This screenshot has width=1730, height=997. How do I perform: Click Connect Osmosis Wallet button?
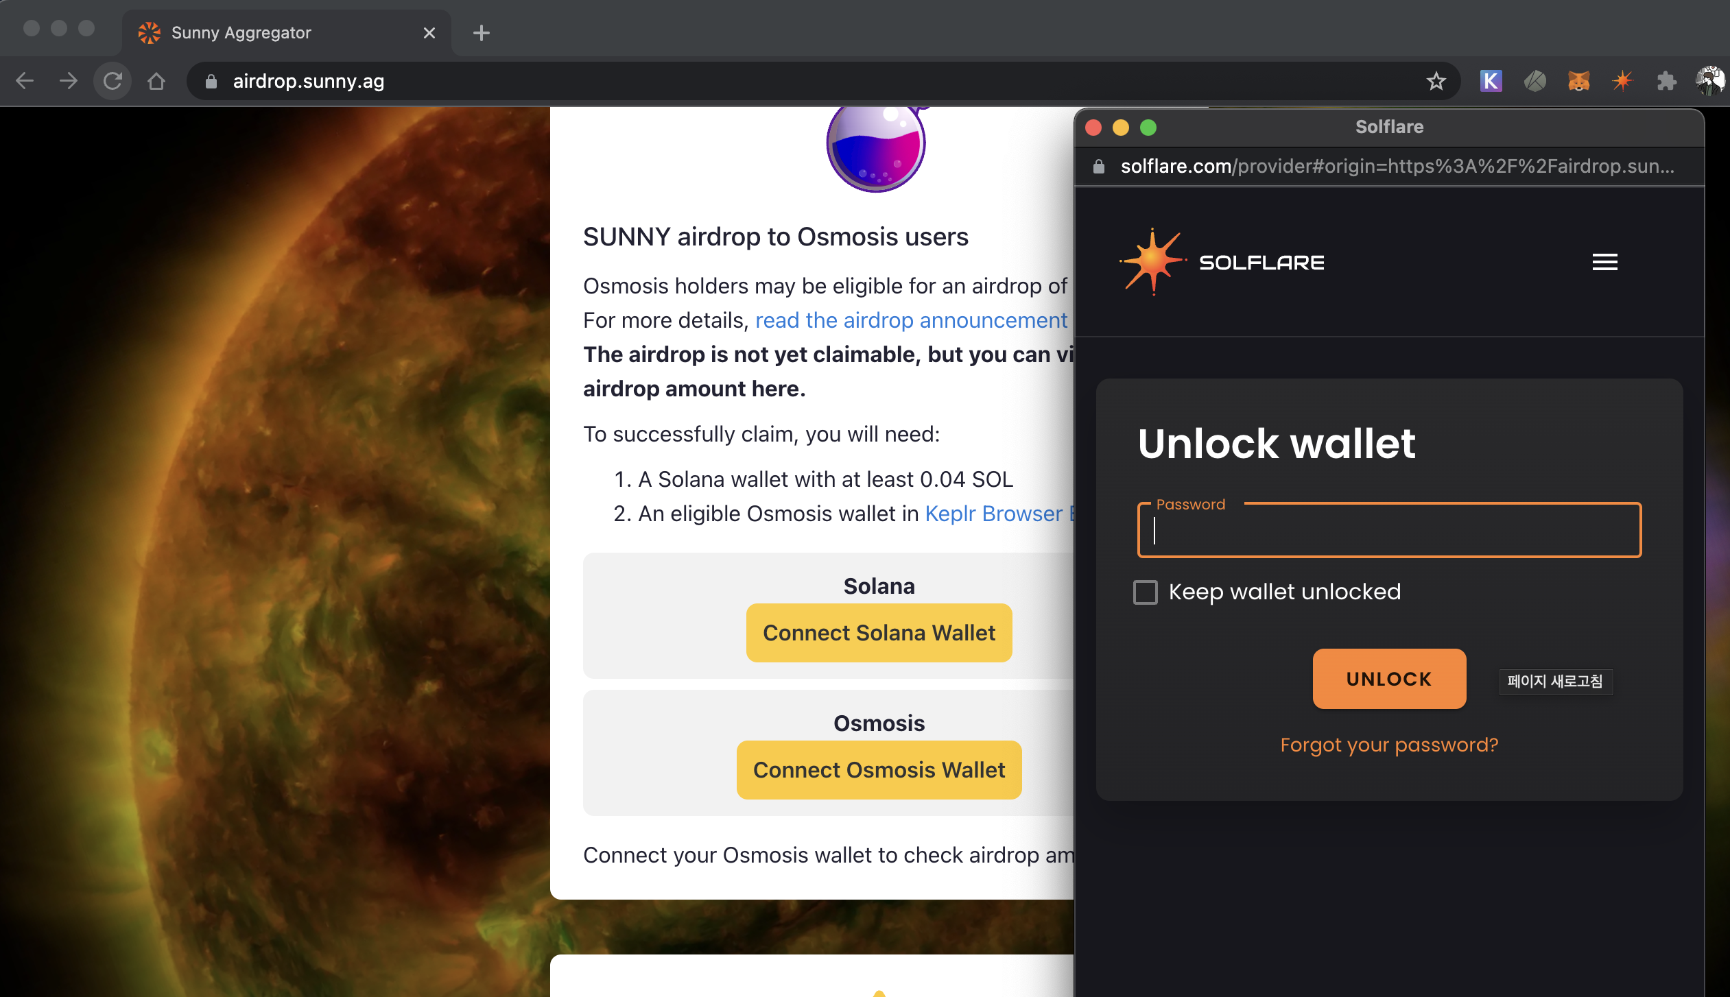[879, 770]
